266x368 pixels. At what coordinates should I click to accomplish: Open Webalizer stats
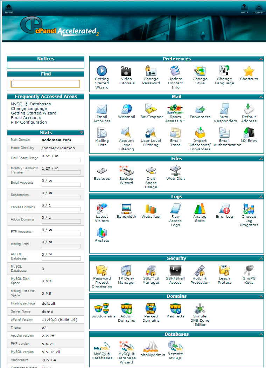[x=151, y=209]
